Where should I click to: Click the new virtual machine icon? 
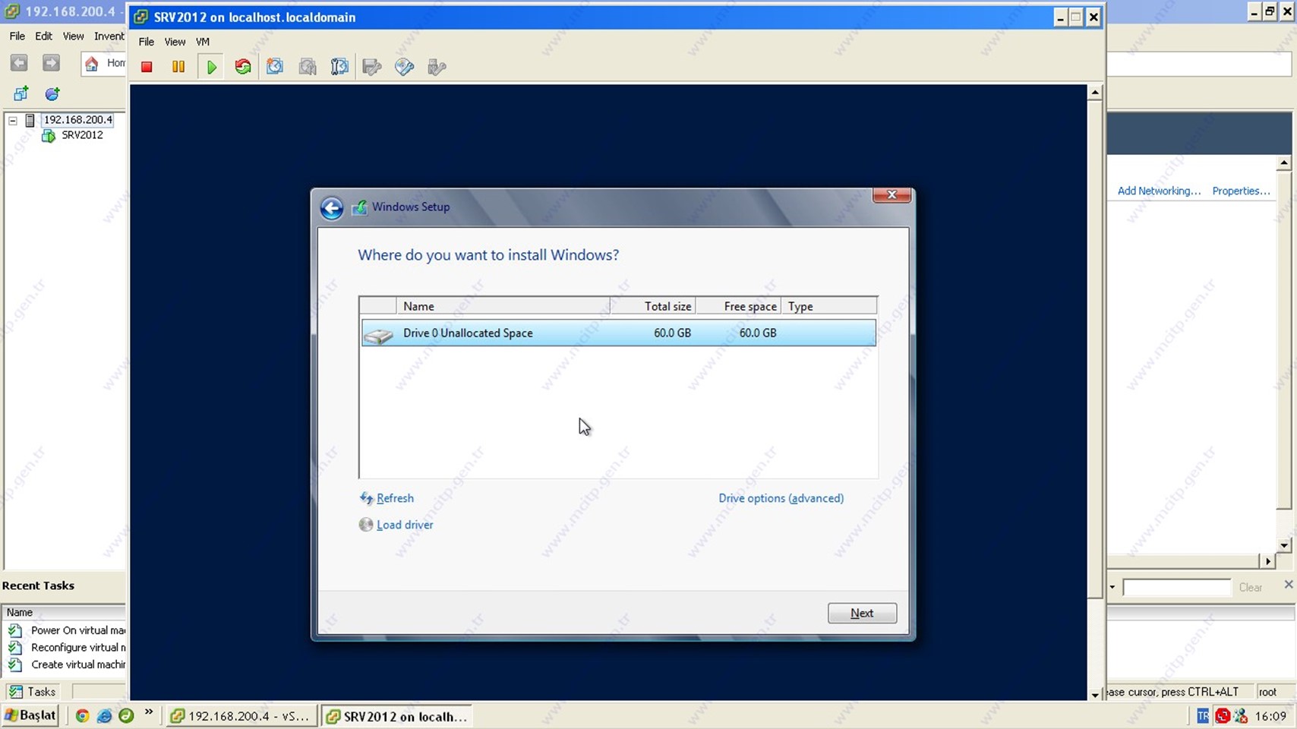click(21, 93)
